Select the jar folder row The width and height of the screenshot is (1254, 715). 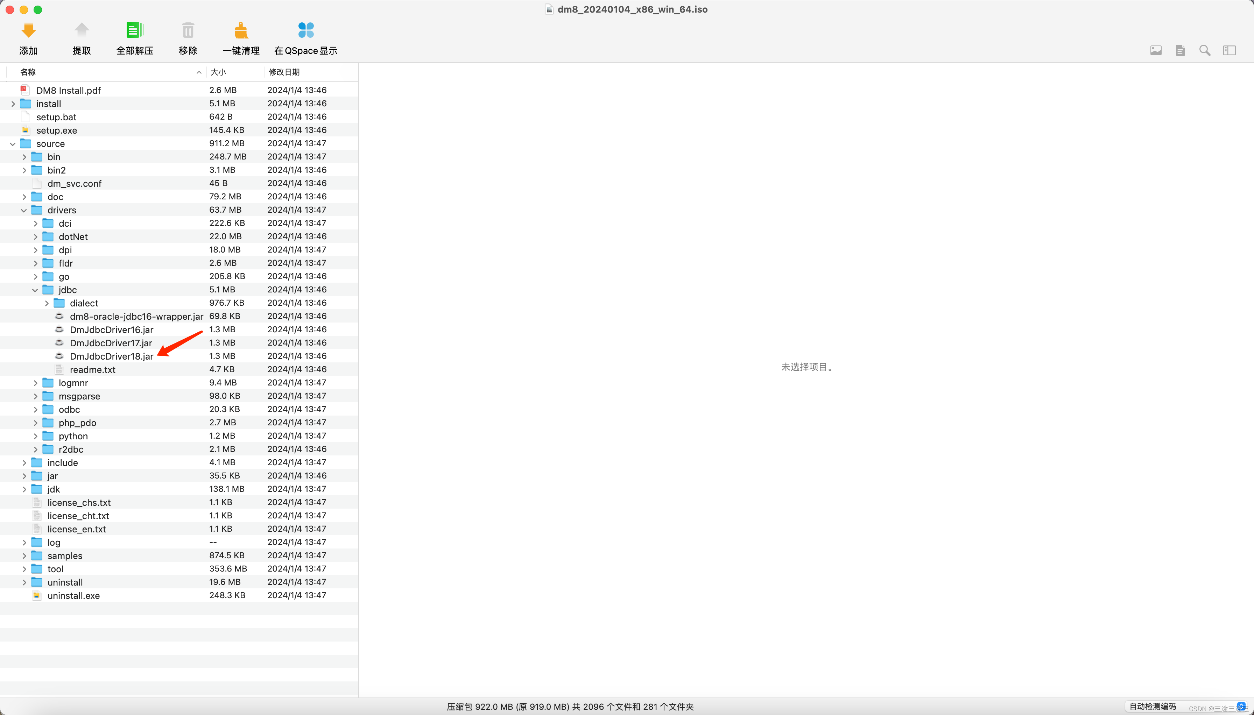click(x=179, y=475)
